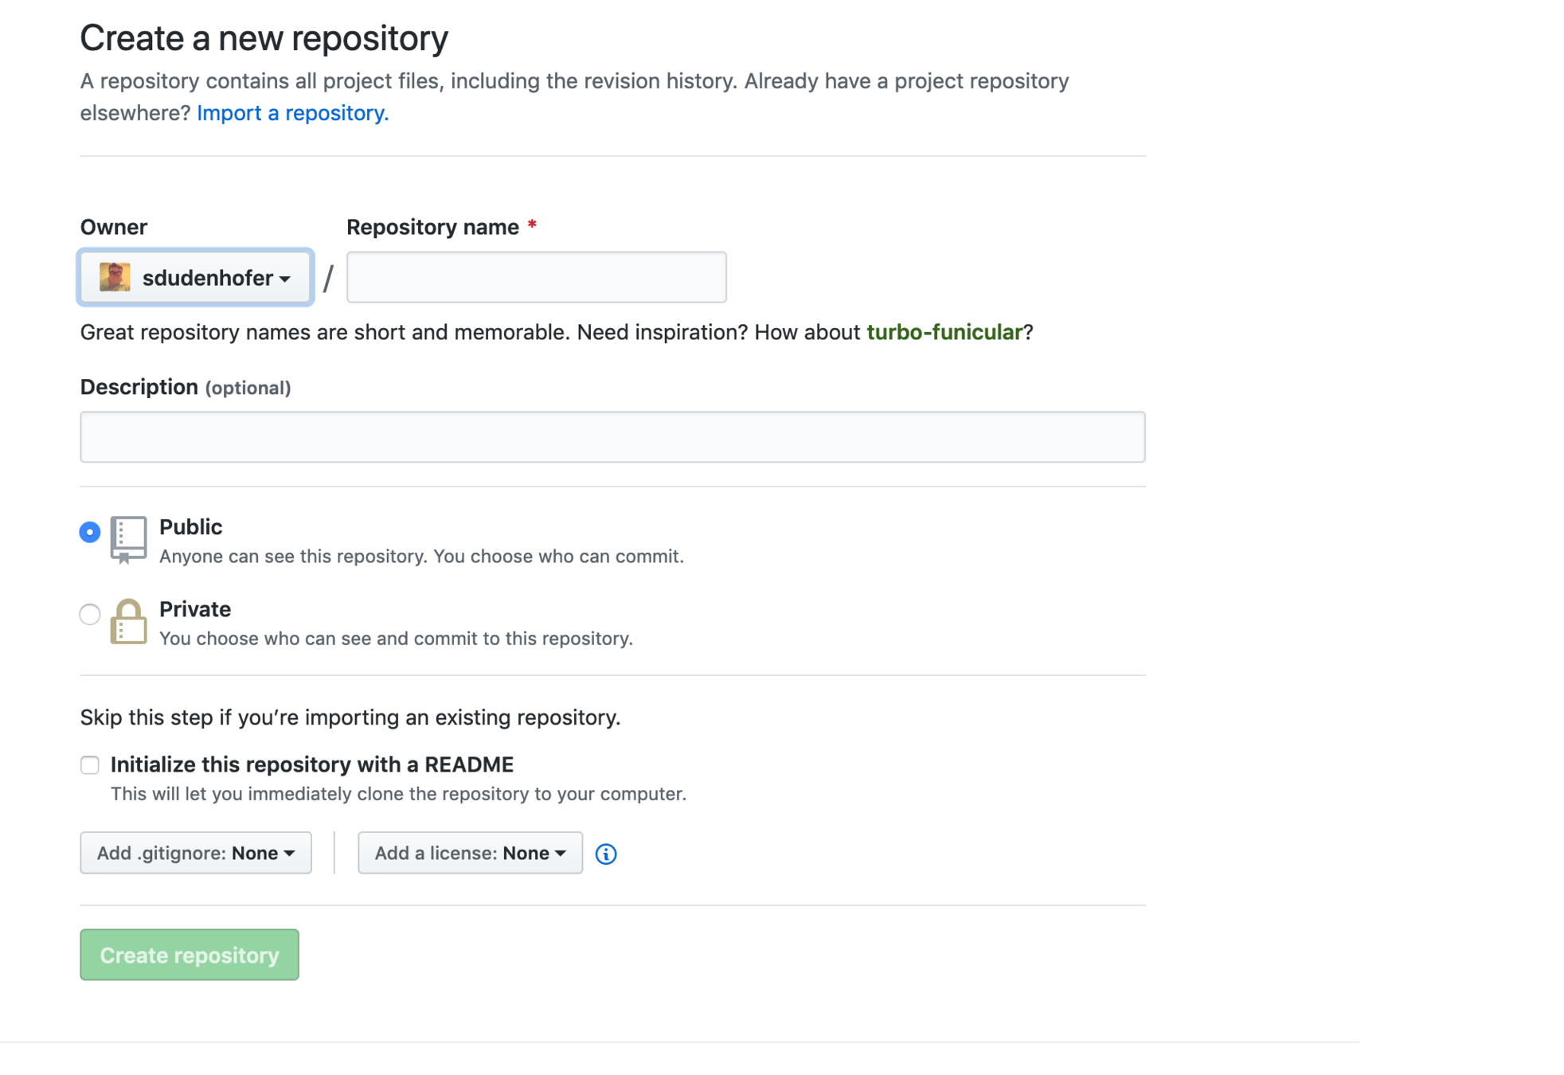
Task: Click the Private option label
Action: tap(195, 609)
